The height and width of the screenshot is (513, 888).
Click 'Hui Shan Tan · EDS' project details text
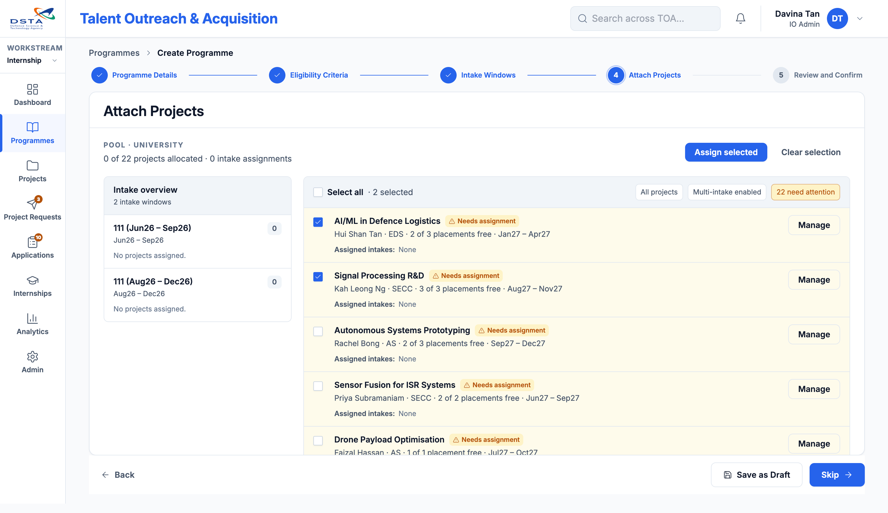(x=368, y=234)
